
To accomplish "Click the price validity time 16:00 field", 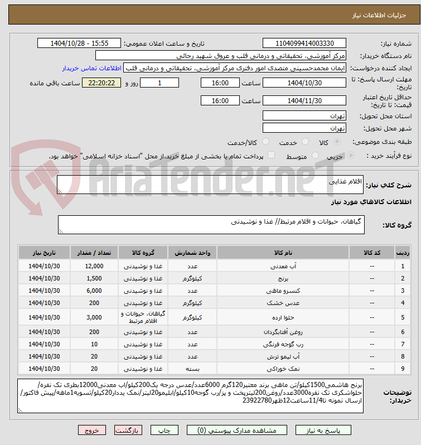I will tap(220, 100).
